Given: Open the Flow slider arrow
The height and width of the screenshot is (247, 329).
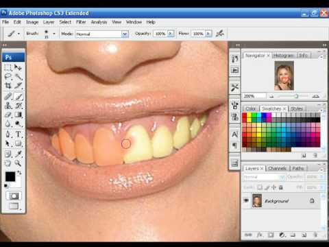Looking at the screenshot, I should [208, 34].
